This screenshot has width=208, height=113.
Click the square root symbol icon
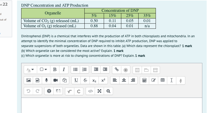coord(70,91)
